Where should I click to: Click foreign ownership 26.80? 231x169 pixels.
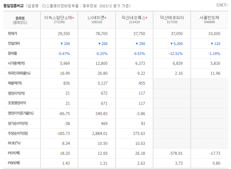103,73
